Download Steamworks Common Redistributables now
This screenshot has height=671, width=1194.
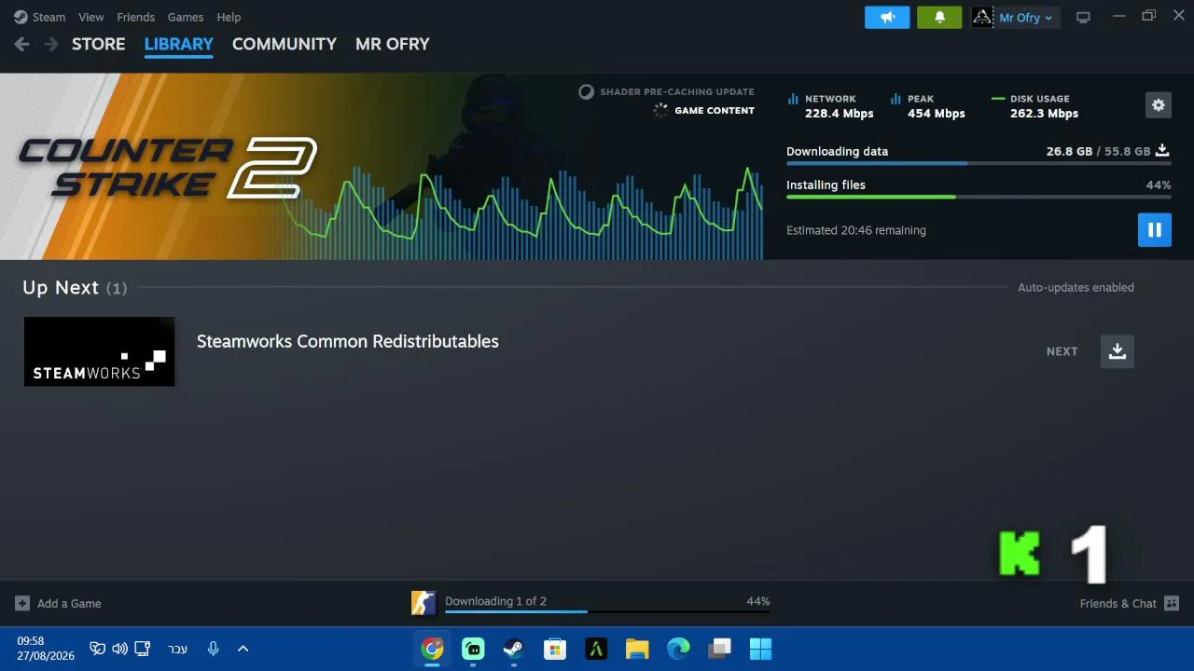point(1118,351)
